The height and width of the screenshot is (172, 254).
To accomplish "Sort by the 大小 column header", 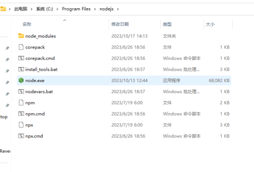I will pyautogui.click(x=210, y=24).
